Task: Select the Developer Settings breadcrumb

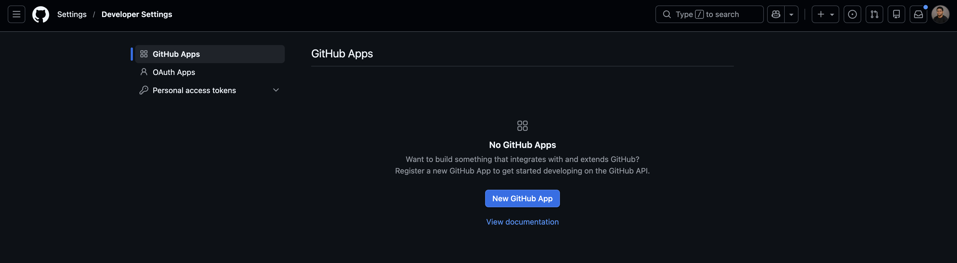Action: [x=137, y=15]
